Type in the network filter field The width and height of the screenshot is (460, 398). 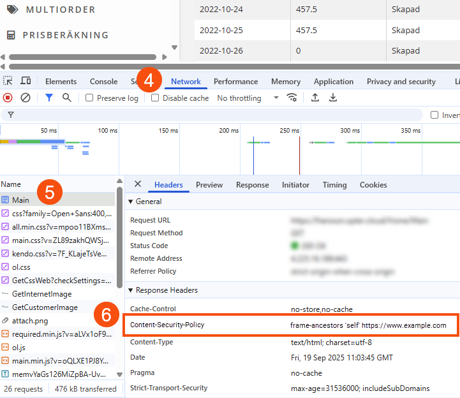(217, 115)
